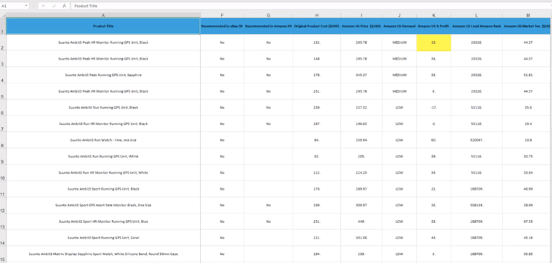Click MEDIUM demand cell in row 3
This screenshot has width=552, height=263.
coord(400,59)
